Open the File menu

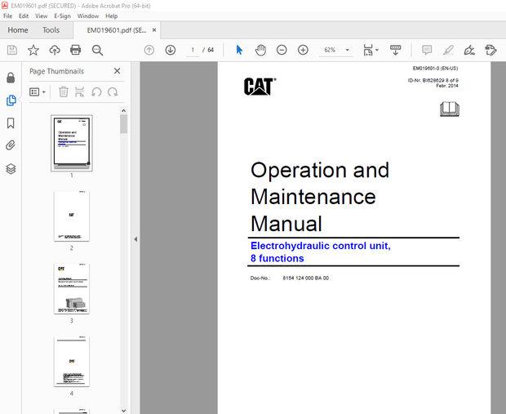coord(7,16)
